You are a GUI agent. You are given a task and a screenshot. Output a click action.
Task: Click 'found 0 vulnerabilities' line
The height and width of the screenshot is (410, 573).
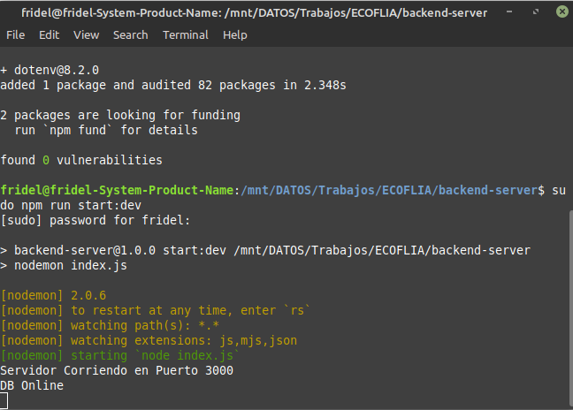pyautogui.click(x=81, y=160)
